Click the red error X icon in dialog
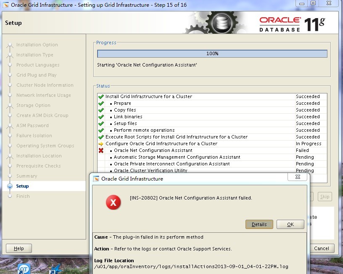The width and height of the screenshot is (343, 274). 113,202
